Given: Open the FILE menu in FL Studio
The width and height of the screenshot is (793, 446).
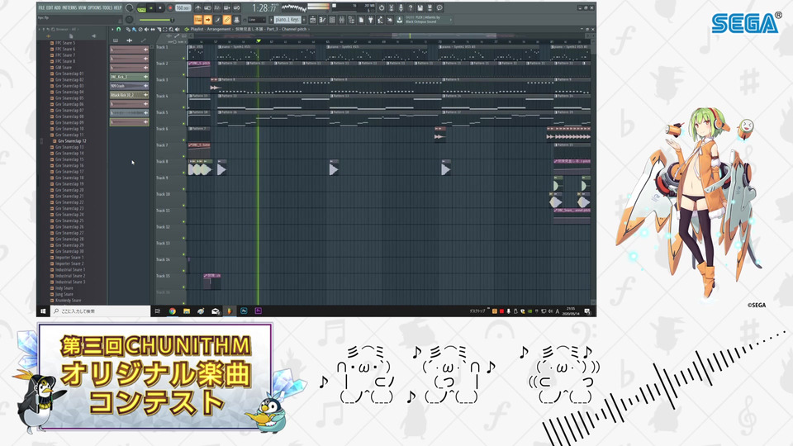Looking at the screenshot, I should point(41,7).
